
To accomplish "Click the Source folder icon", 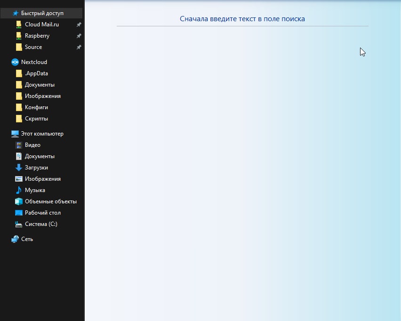I will click(19, 47).
